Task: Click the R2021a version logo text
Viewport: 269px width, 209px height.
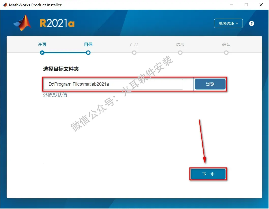Action: click(x=57, y=23)
